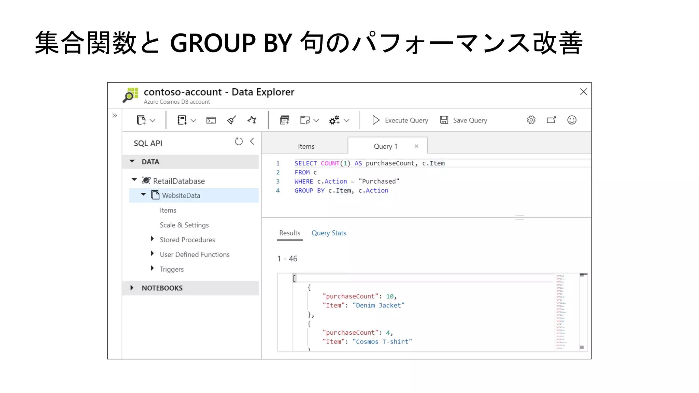
Task: Click the results pane splitter handle
Action: [x=520, y=218]
